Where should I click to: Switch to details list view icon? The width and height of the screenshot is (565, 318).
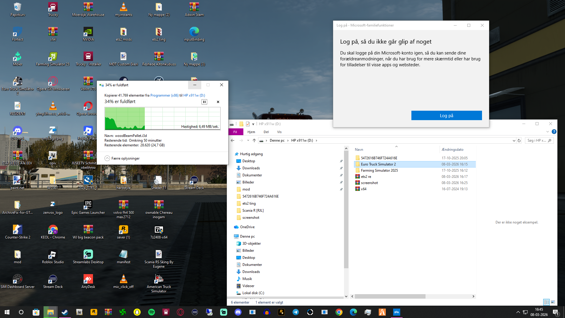(546, 302)
